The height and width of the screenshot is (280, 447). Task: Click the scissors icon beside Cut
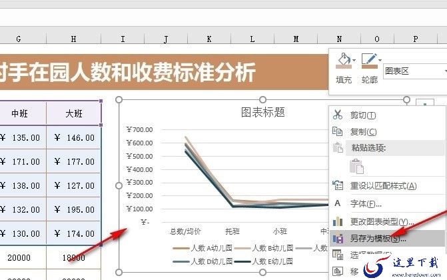pos(338,115)
